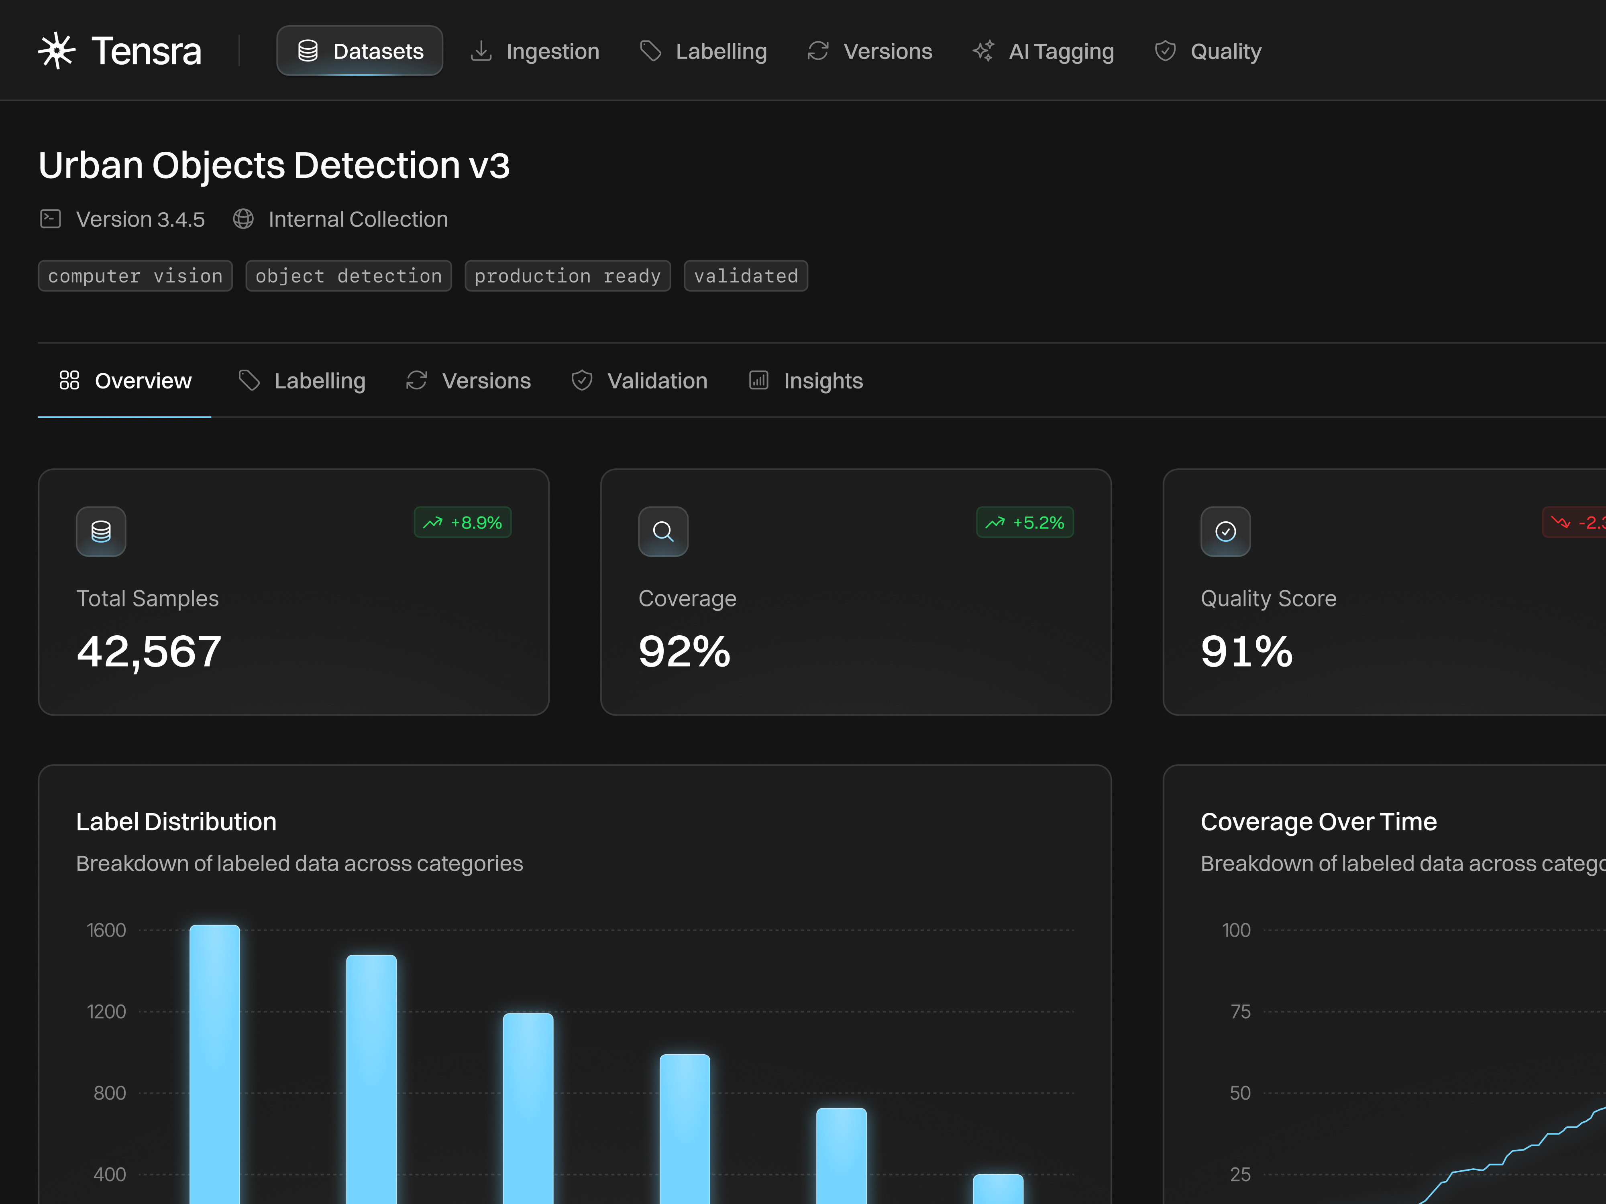Click the Datasets database icon in top nav

pos(308,51)
